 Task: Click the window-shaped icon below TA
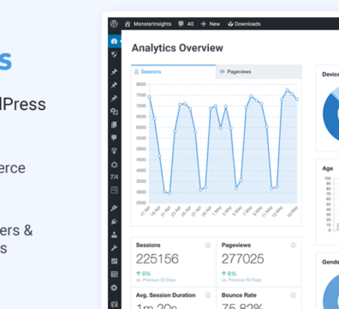tap(114, 191)
